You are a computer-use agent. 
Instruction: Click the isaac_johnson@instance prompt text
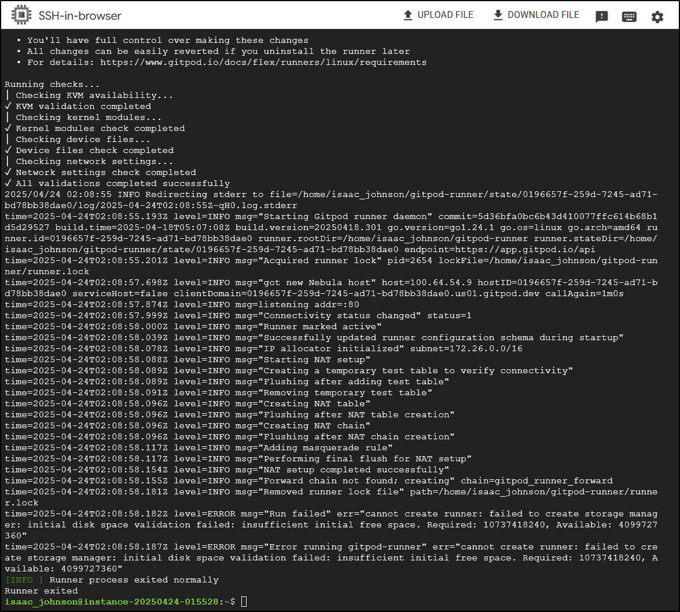tap(112, 602)
